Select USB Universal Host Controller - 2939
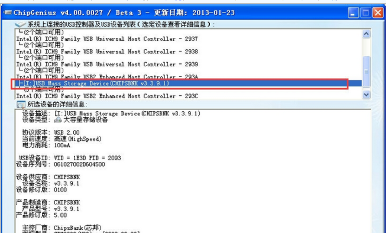The height and width of the screenshot is (233, 386). click(x=106, y=64)
